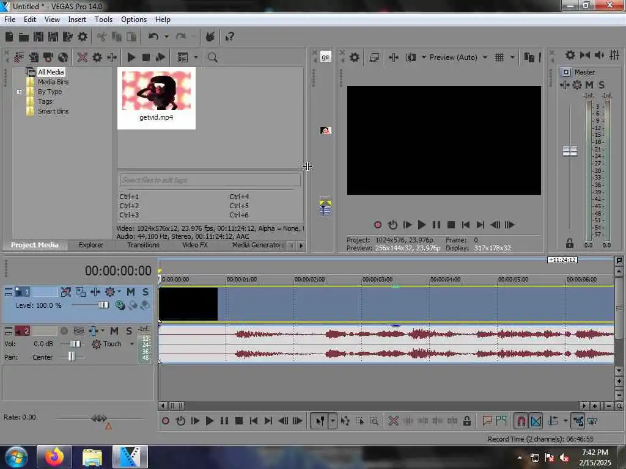Open the Windows Start menu

[x=17, y=457]
